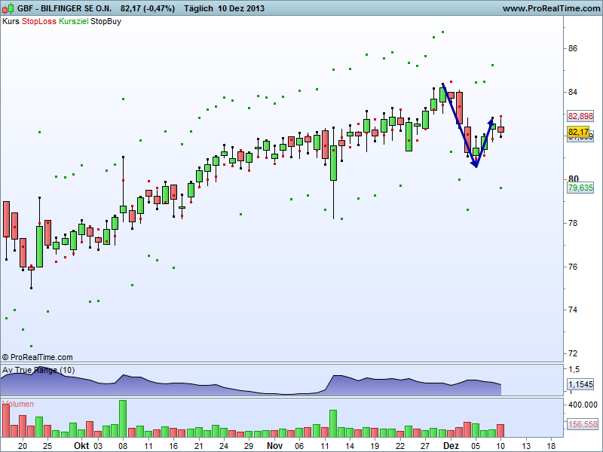603x452 pixels.
Task: Click the candlestick chart icon beside GBF
Action: (8, 8)
